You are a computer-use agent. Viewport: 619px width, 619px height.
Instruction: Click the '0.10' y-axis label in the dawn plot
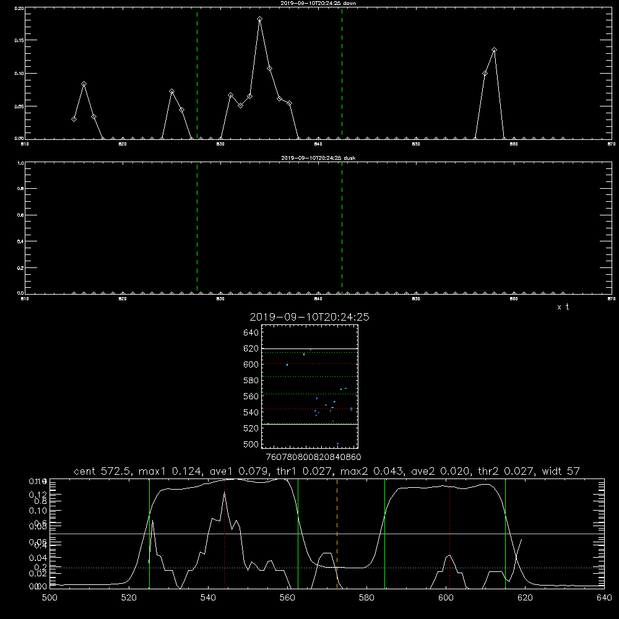click(x=19, y=74)
